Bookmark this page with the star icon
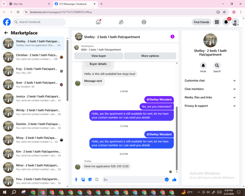The image size is (245, 196). [x=224, y=12]
